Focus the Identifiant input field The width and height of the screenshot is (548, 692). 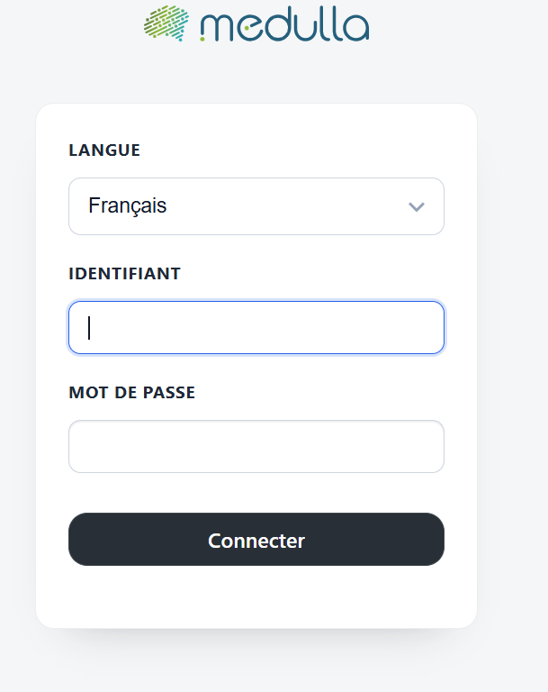click(x=256, y=327)
